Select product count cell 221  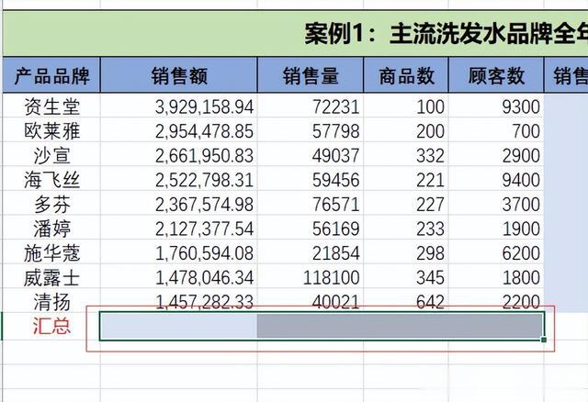(x=406, y=180)
